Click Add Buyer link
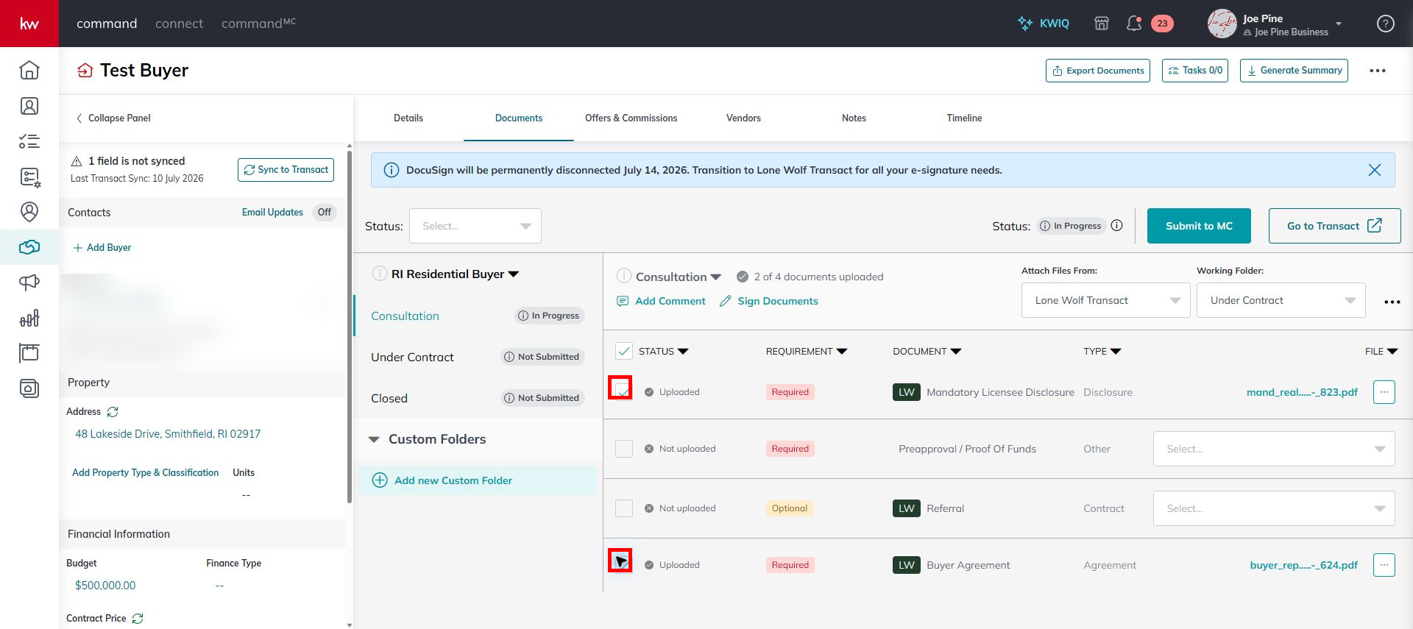1413x629 pixels. pyautogui.click(x=102, y=248)
